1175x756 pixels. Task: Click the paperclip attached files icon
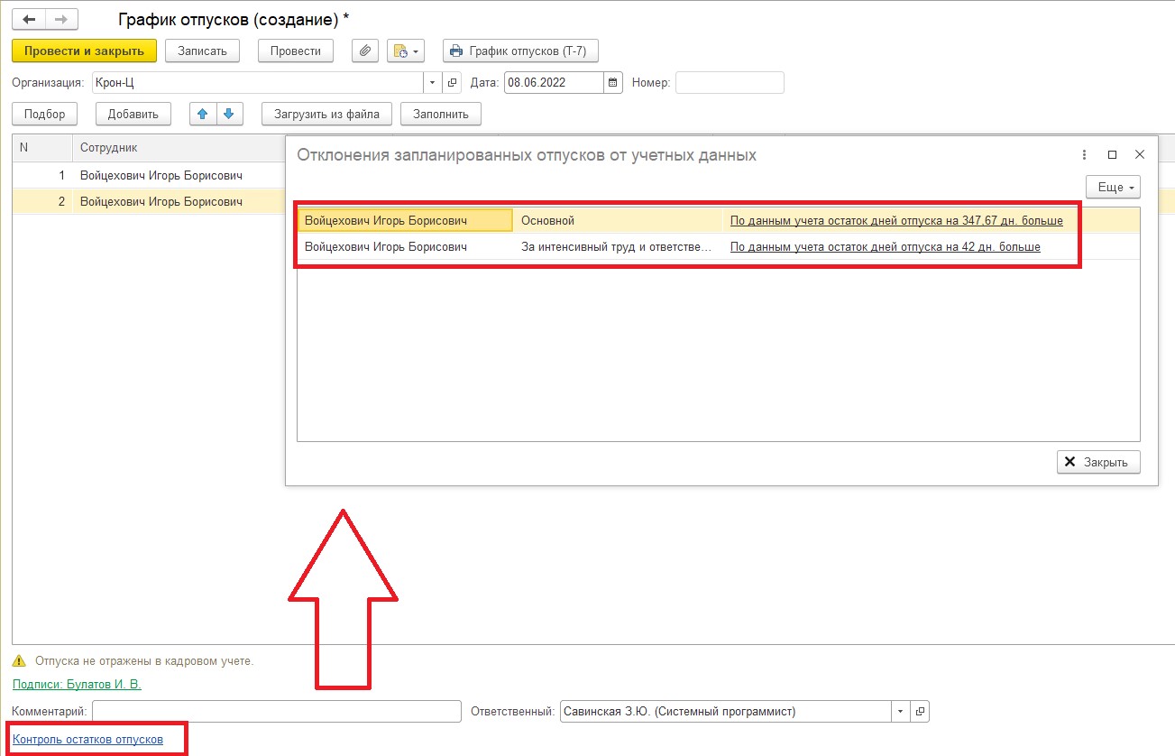pos(364,51)
